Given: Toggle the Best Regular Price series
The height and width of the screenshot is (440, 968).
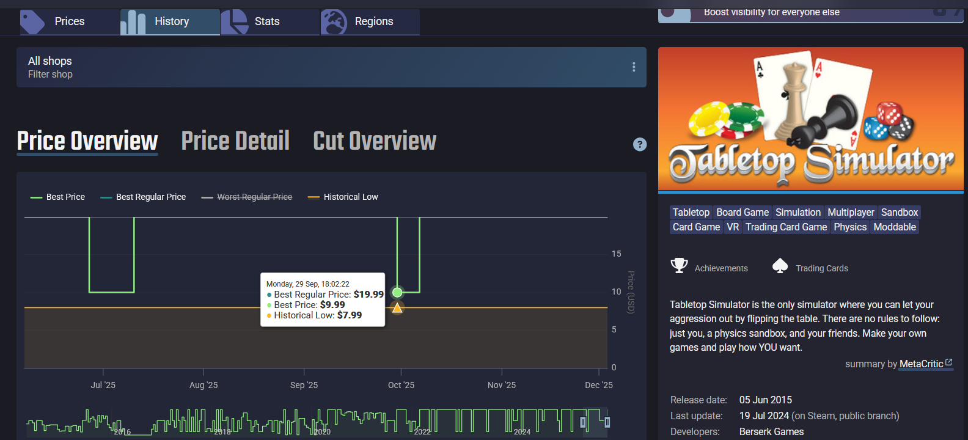Looking at the screenshot, I should (x=143, y=197).
